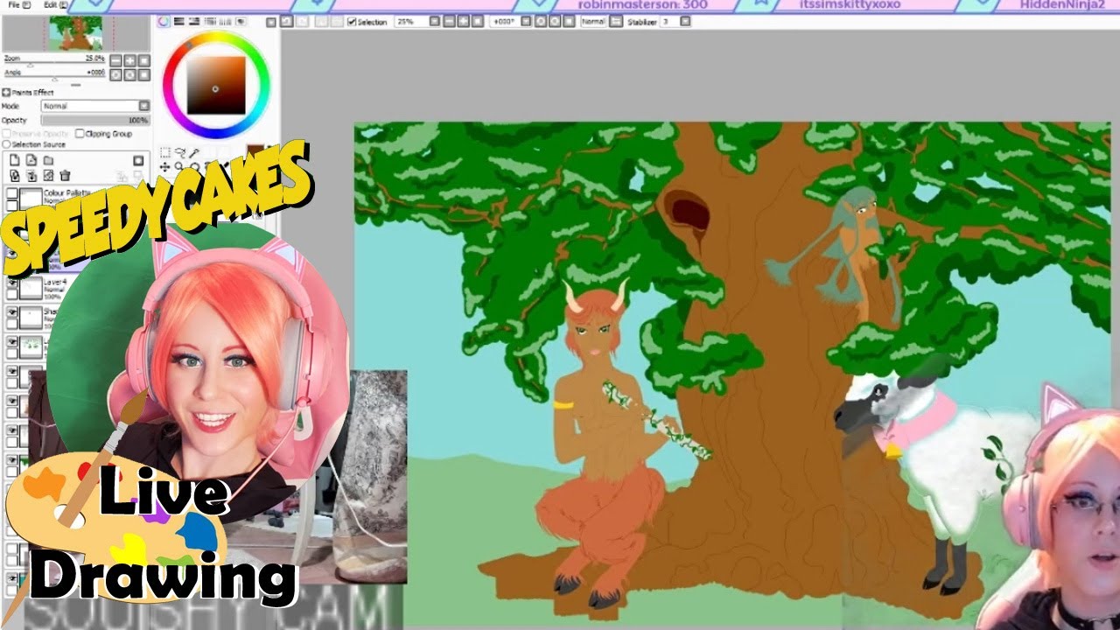Click the merge down layer icon
This screenshot has width=1120, height=630.
click(31, 176)
